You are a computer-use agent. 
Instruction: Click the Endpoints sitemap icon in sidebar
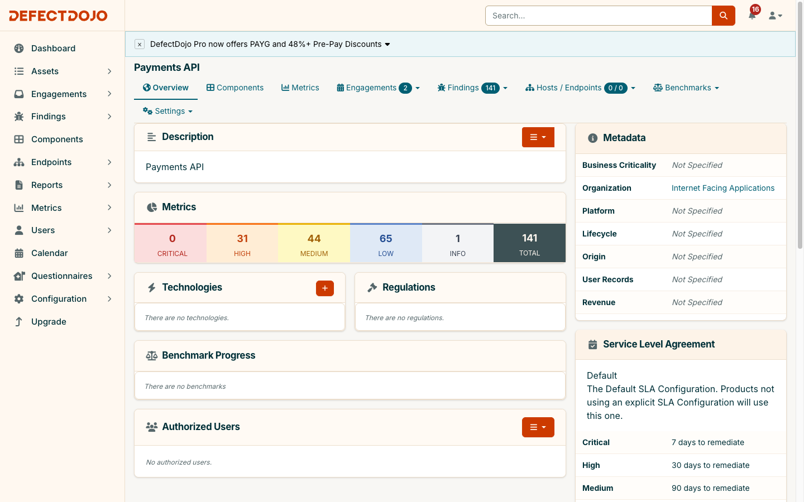[19, 162]
